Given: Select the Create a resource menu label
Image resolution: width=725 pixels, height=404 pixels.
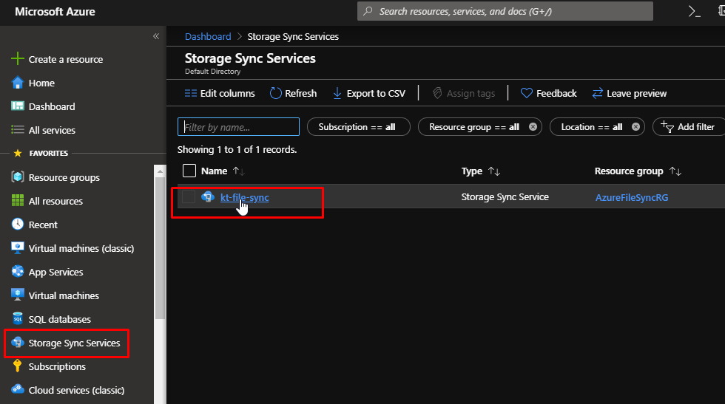Looking at the screenshot, I should pyautogui.click(x=66, y=59).
